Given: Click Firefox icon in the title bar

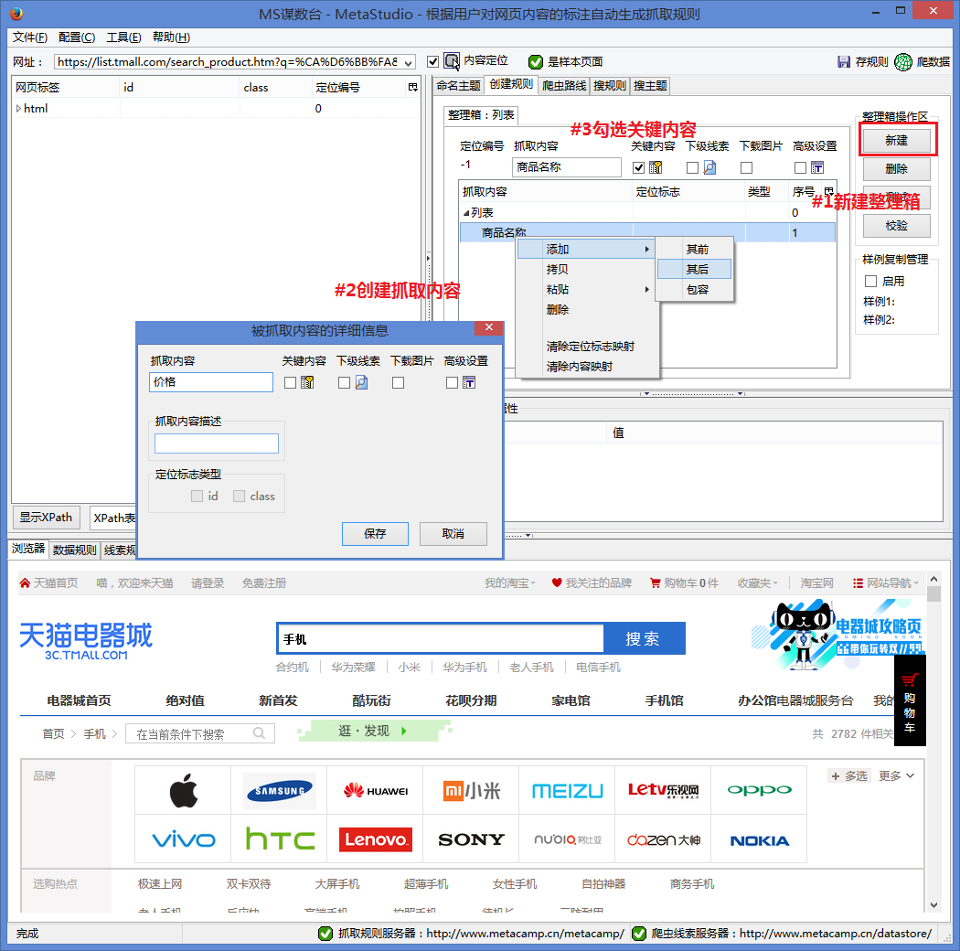Looking at the screenshot, I should 16,14.
